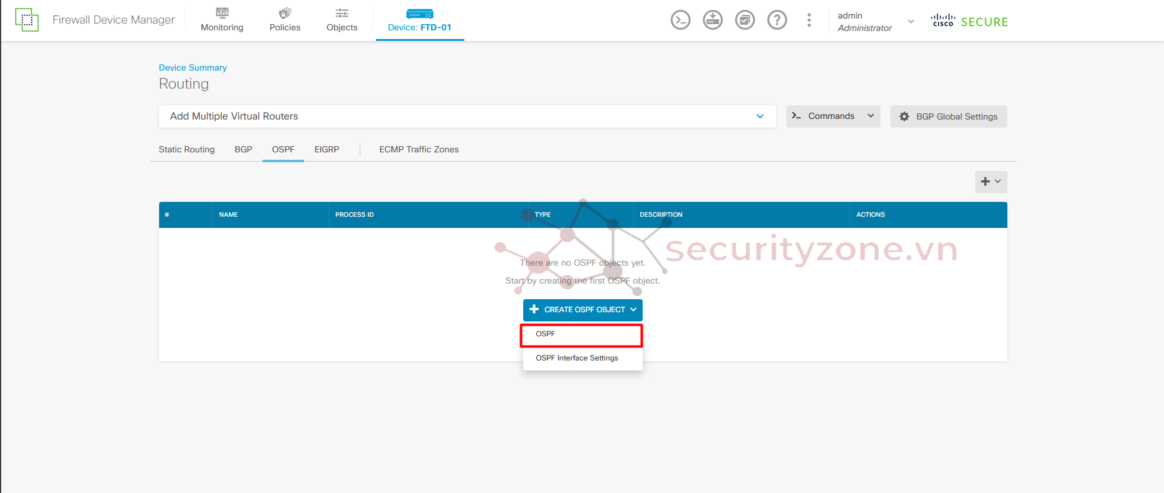Click the deploy changes icon

pyautogui.click(x=713, y=20)
